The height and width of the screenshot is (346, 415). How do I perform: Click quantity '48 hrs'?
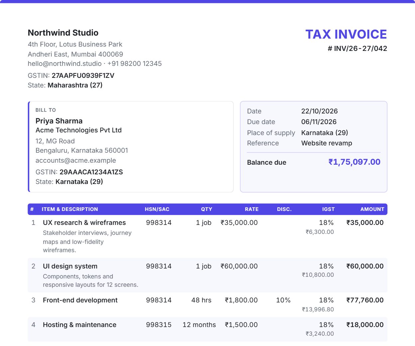(x=201, y=300)
